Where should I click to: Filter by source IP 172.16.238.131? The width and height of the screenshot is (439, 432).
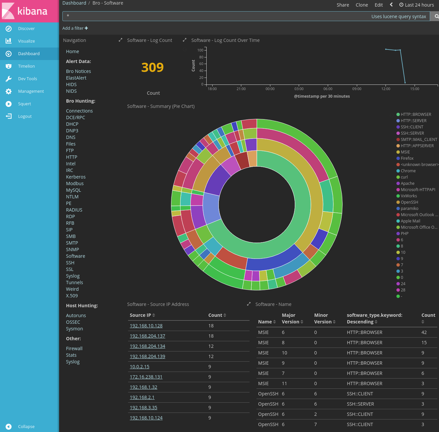(x=146, y=377)
